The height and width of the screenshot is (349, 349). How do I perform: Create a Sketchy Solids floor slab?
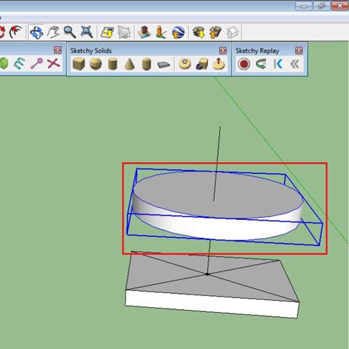164,65
